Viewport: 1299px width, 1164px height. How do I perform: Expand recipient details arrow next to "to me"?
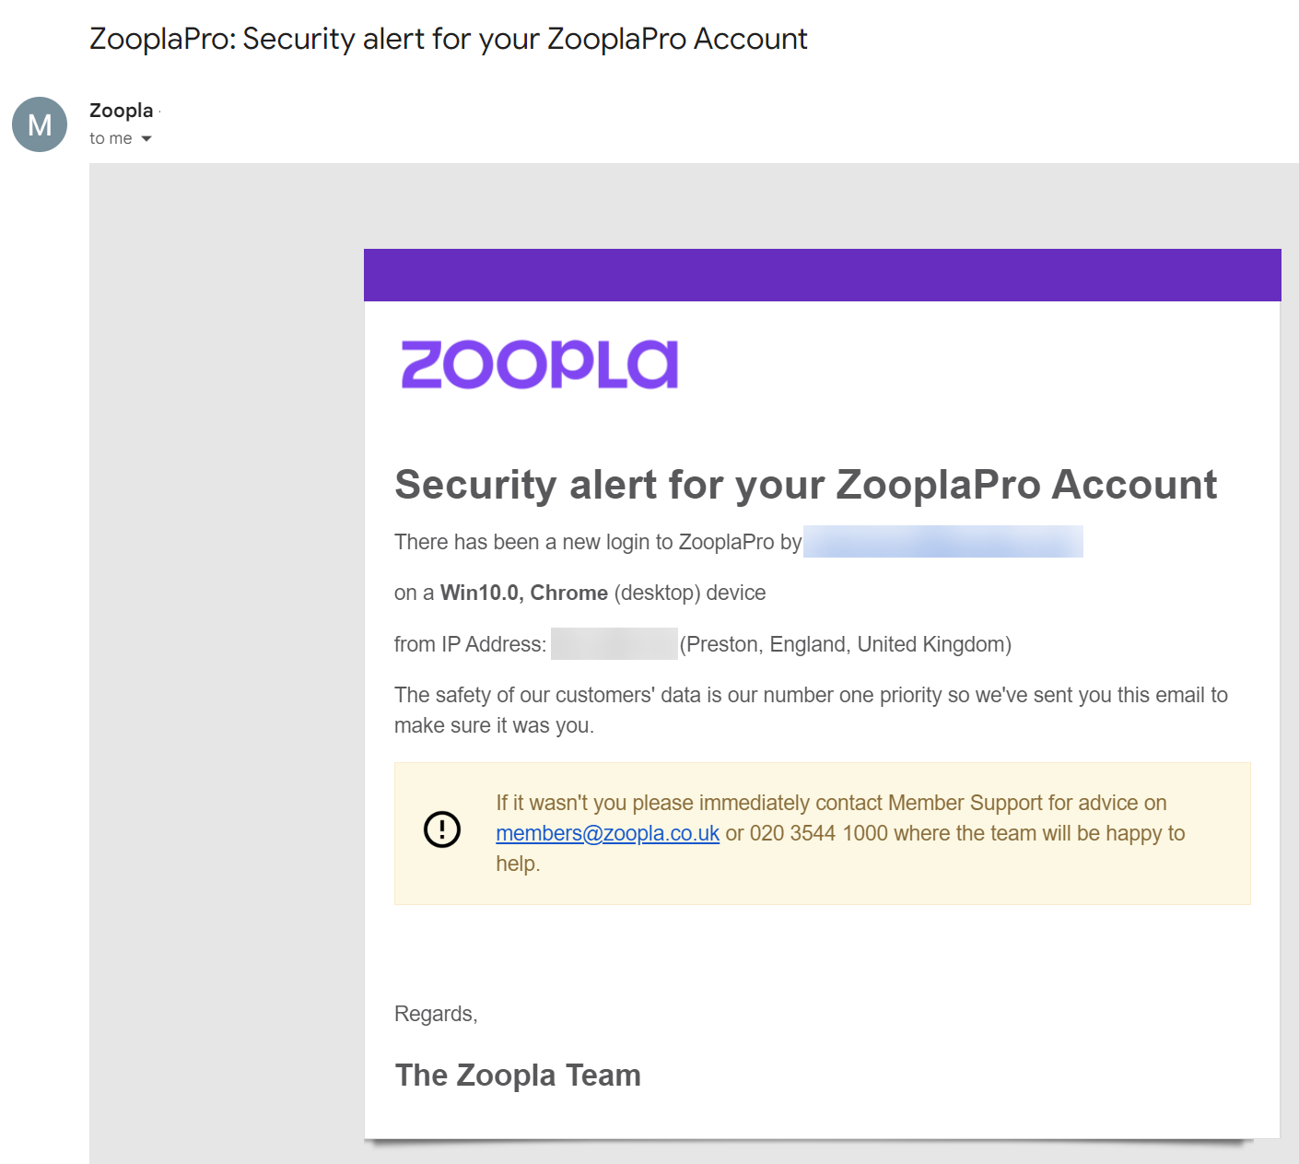click(x=146, y=139)
